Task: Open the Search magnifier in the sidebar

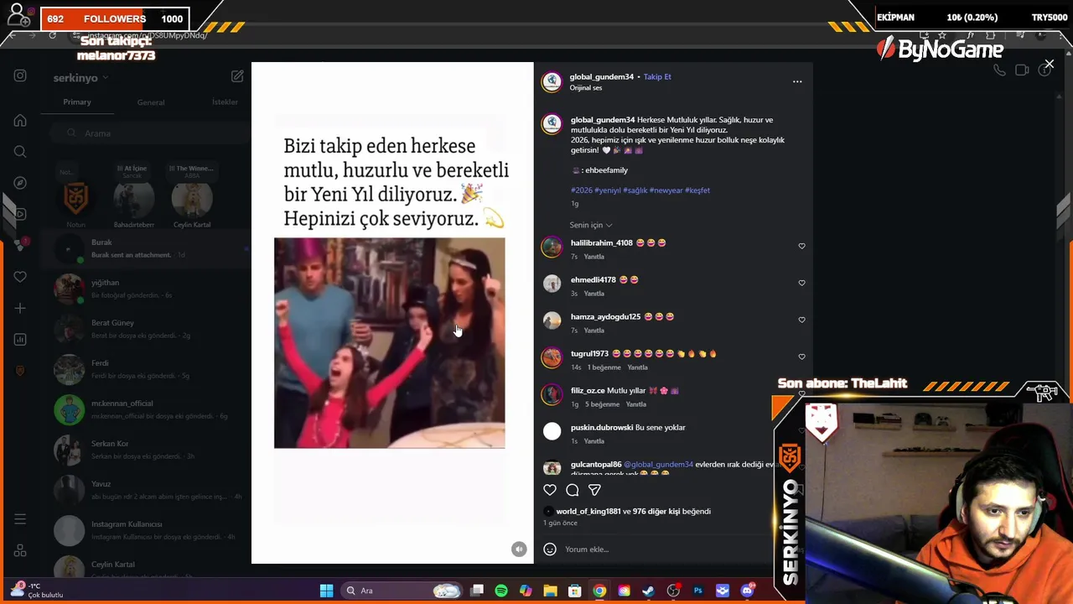Action: (20, 152)
